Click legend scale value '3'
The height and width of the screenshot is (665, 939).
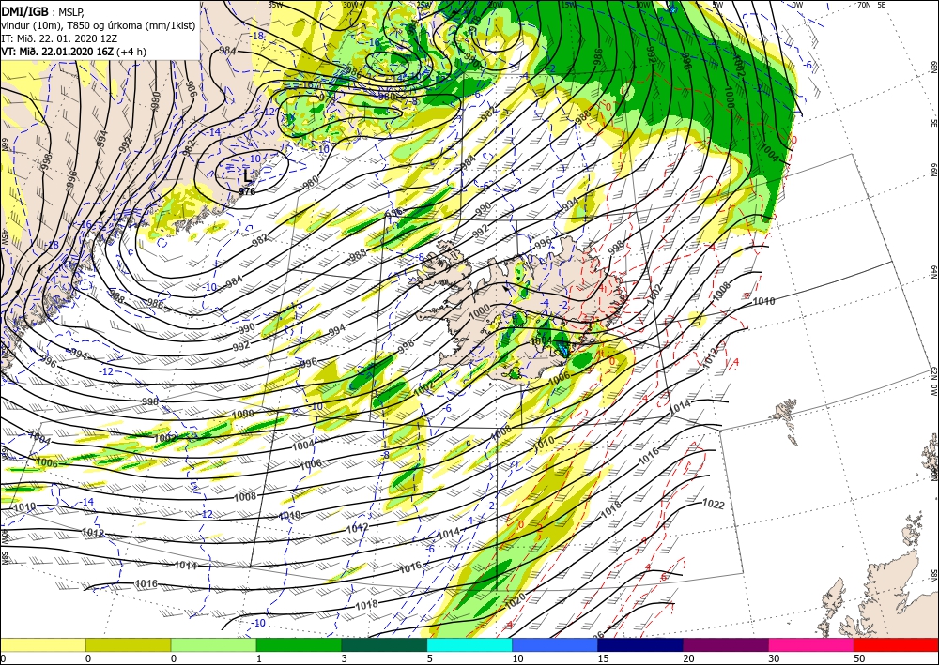pyautogui.click(x=345, y=658)
